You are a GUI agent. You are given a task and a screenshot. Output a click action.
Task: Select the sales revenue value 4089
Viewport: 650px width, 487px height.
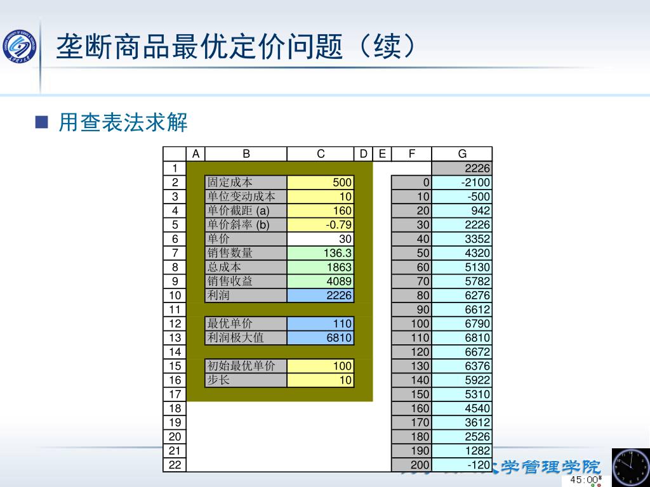(x=321, y=281)
